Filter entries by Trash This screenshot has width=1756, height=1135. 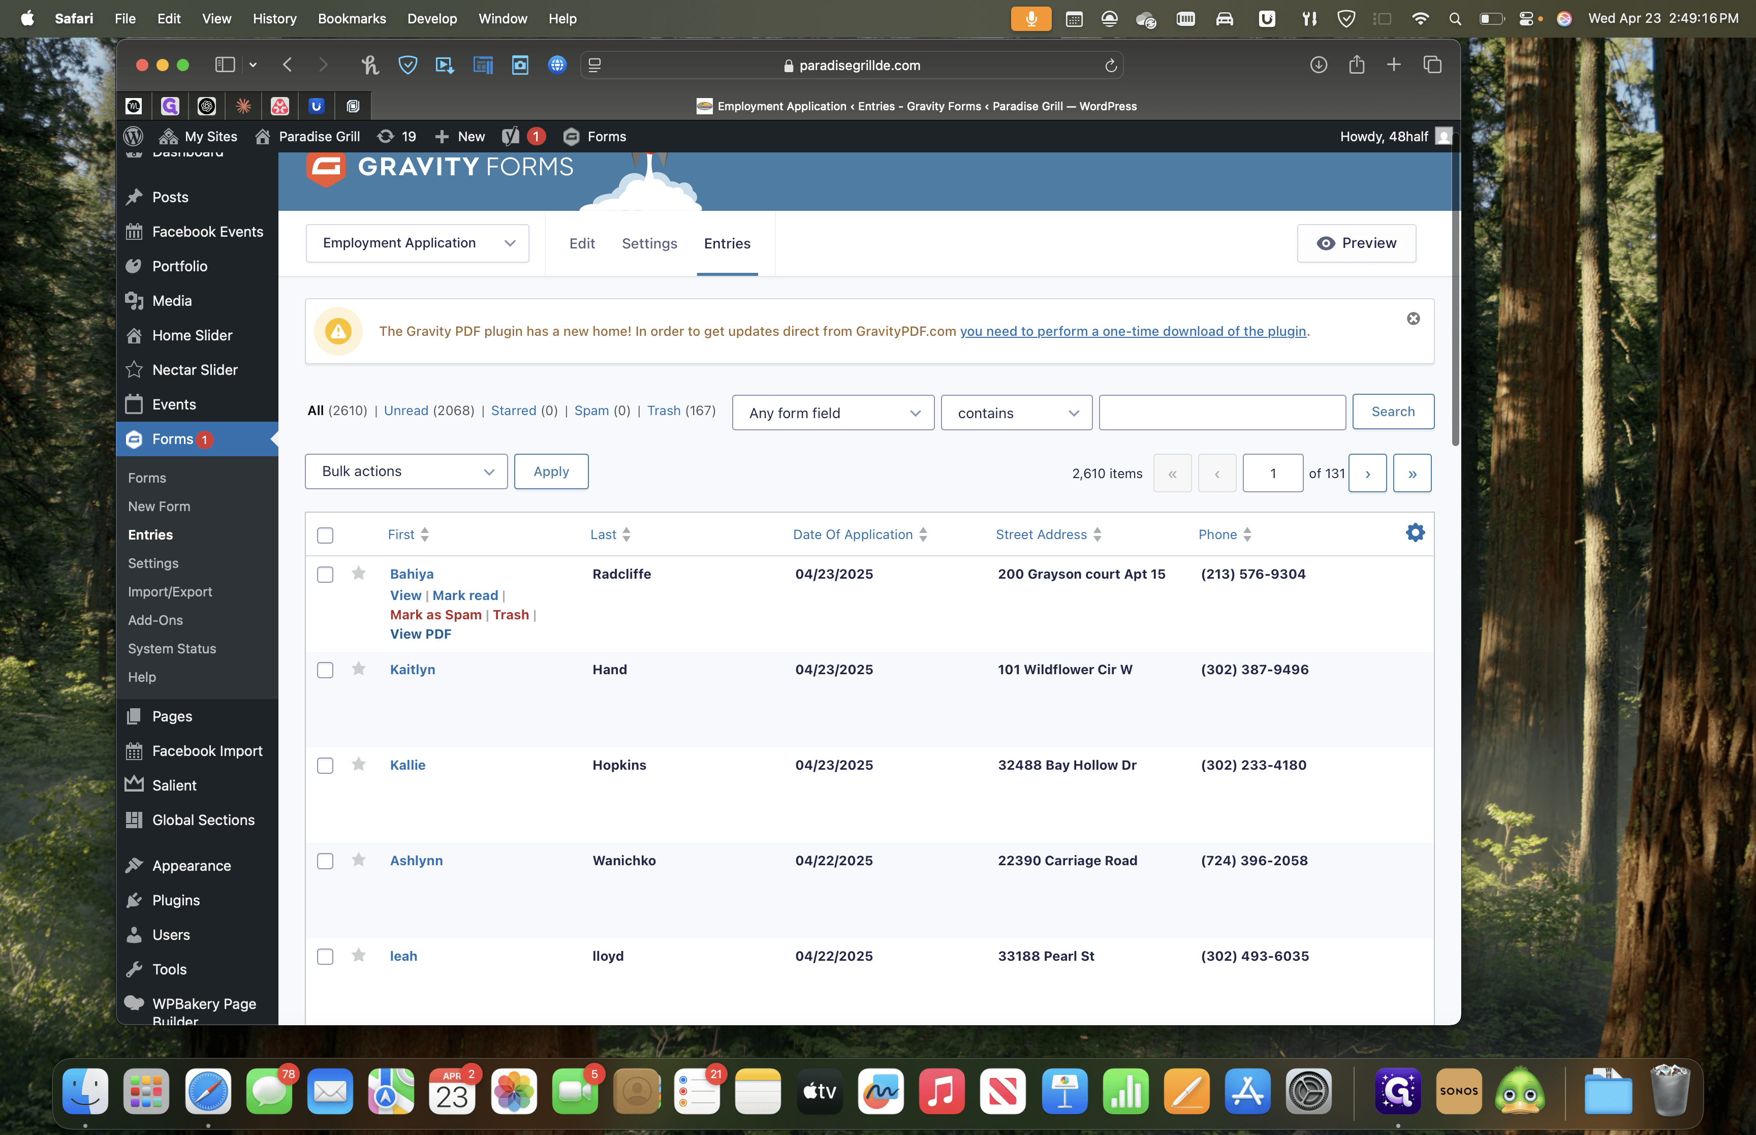point(664,411)
